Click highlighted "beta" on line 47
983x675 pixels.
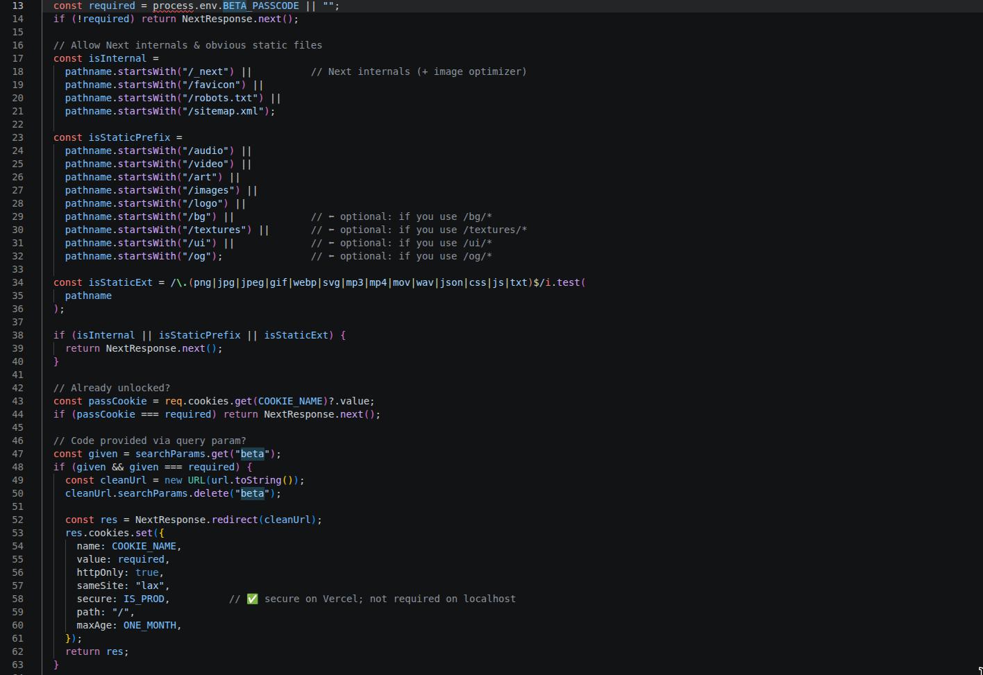click(x=252, y=454)
